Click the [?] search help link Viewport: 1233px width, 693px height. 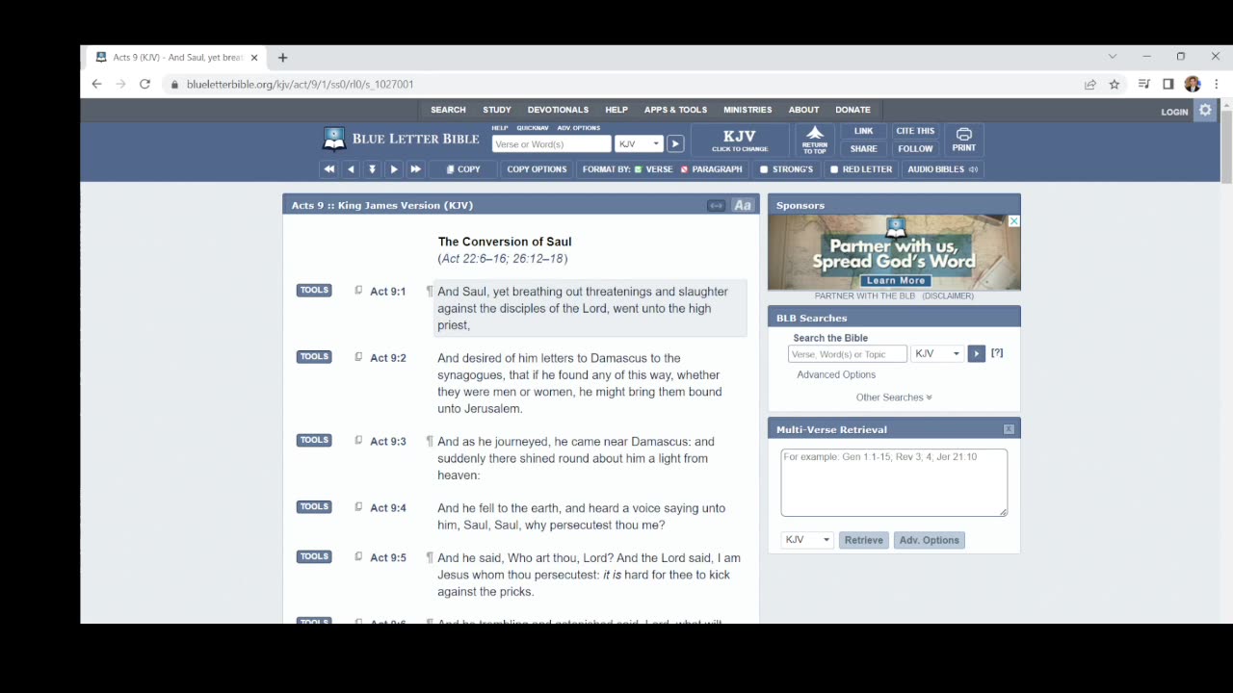997,353
